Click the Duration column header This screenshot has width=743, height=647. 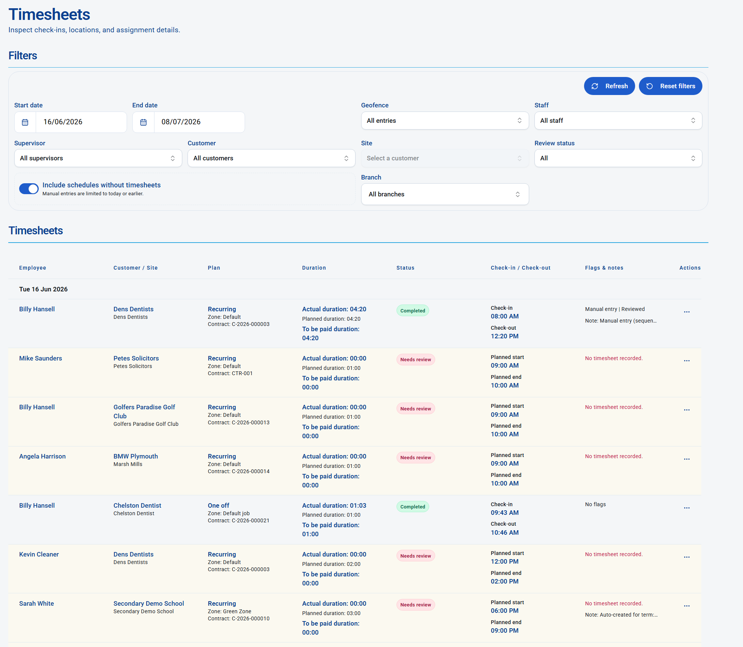click(314, 268)
